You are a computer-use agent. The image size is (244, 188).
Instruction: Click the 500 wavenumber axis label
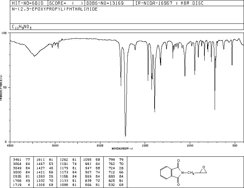[x=235, y=146]
